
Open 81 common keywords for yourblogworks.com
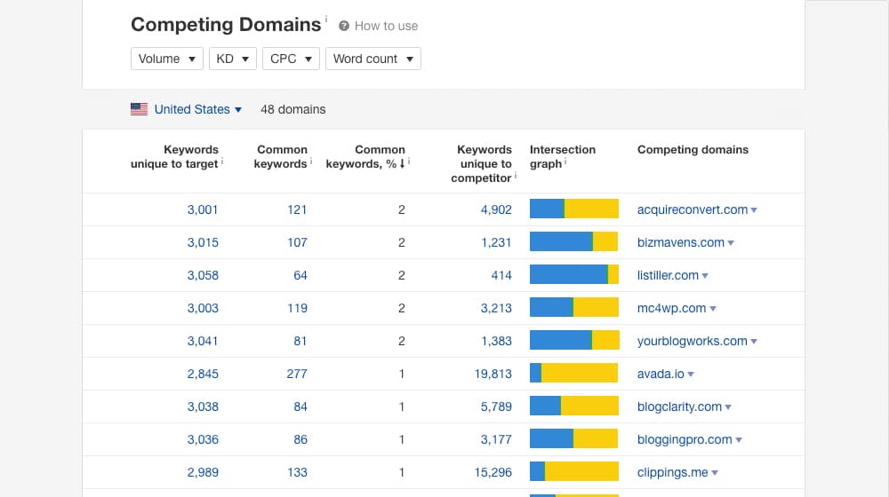point(300,341)
